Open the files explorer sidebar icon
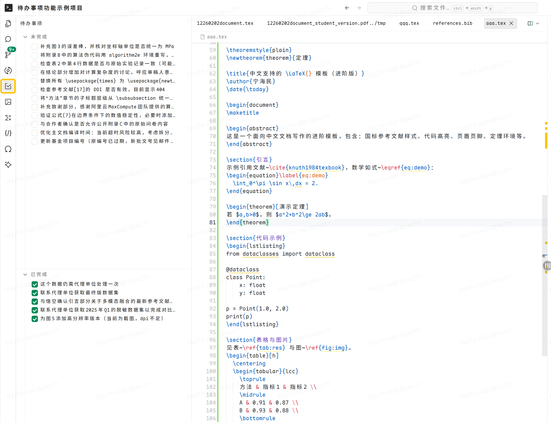 point(8,24)
